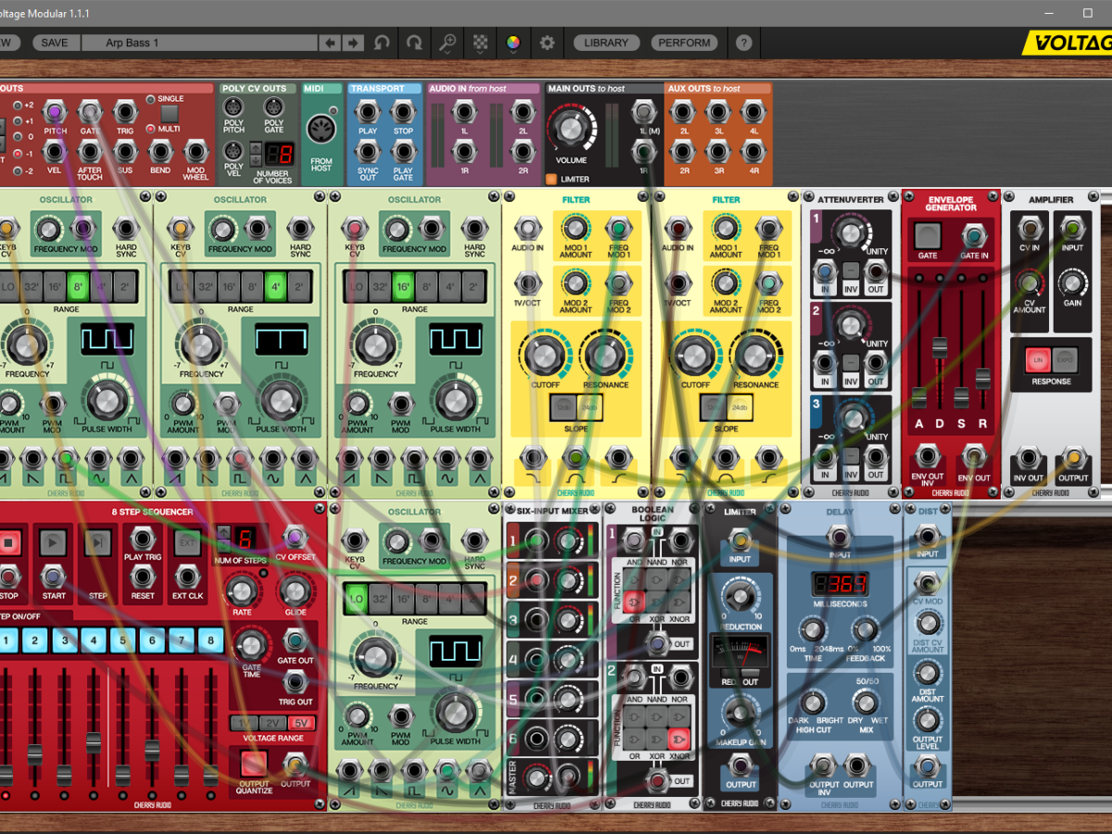1112x834 pixels.
Task: Open the Library view
Action: pyautogui.click(x=606, y=43)
